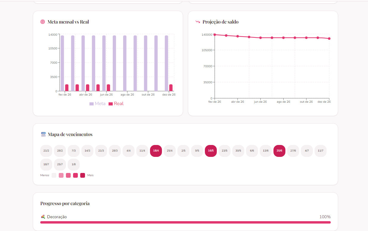
Task: Choose the 11/7 due date chip
Action: point(321,151)
